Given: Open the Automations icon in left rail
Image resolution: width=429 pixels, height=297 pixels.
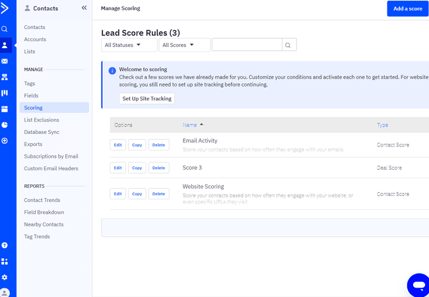Looking at the screenshot, I should coord(5,77).
